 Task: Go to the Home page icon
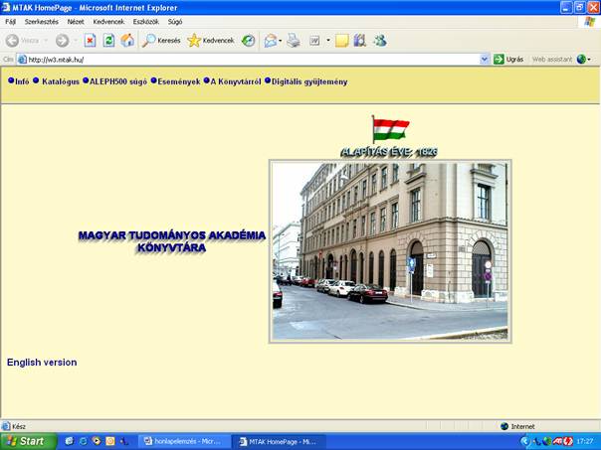tap(127, 40)
